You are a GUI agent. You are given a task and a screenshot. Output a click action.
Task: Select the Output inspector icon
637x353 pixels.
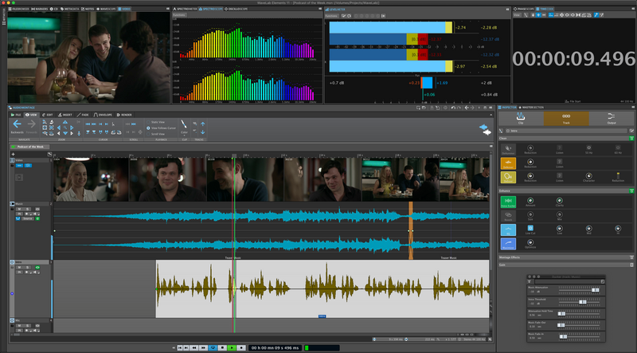[x=611, y=118]
